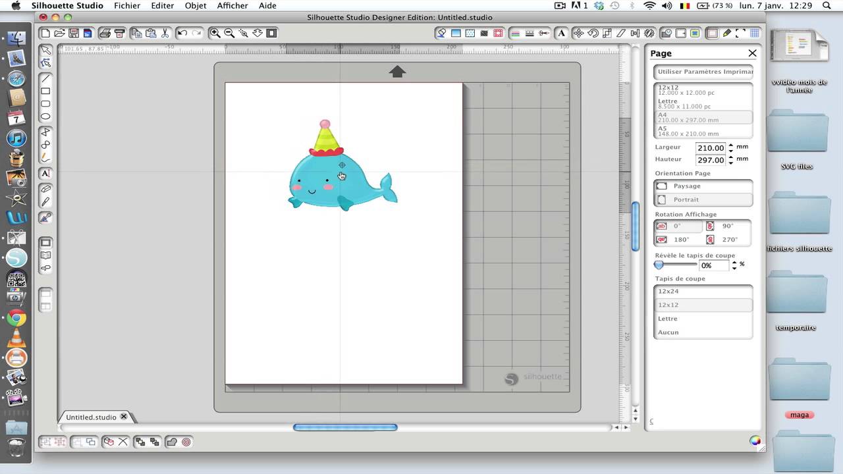Choose the 12x24 cutting mat

[703, 291]
